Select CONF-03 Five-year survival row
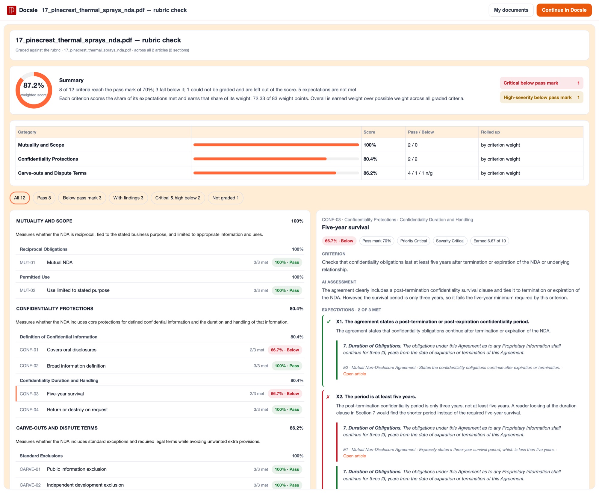This screenshot has width=599, height=493. point(160,394)
